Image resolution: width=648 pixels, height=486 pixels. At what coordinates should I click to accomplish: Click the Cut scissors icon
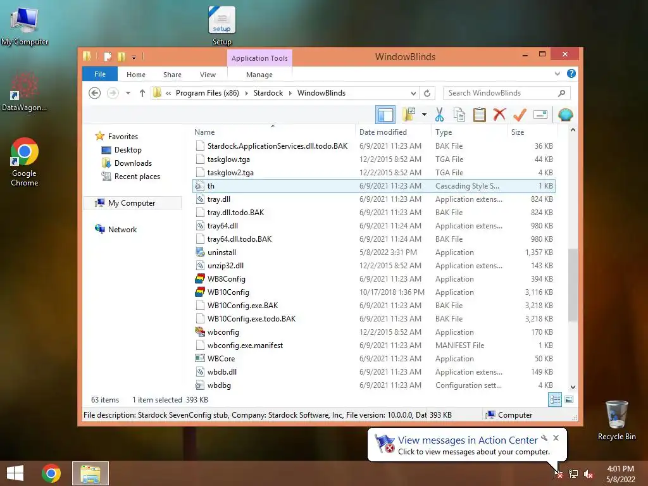point(439,115)
